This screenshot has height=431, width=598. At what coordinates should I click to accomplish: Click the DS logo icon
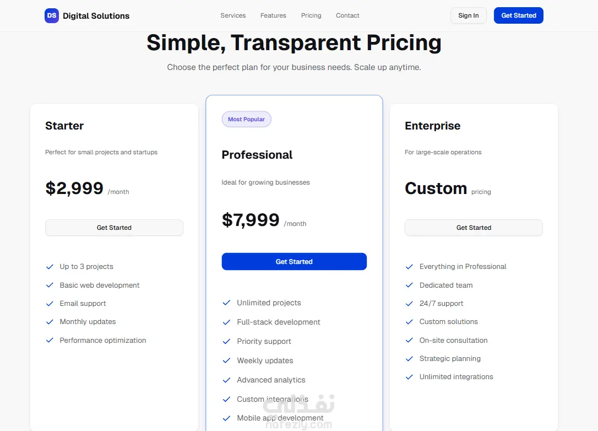pyautogui.click(x=52, y=15)
